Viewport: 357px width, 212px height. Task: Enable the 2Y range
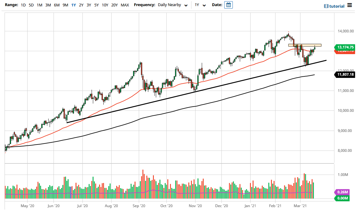click(81, 5)
